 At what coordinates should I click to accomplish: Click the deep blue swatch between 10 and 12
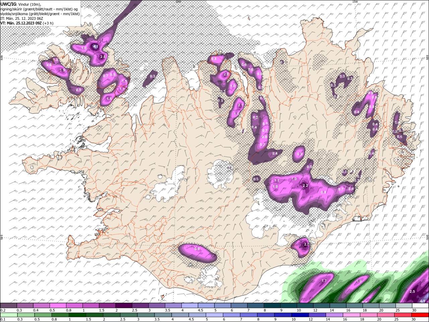click(x=300, y=315)
